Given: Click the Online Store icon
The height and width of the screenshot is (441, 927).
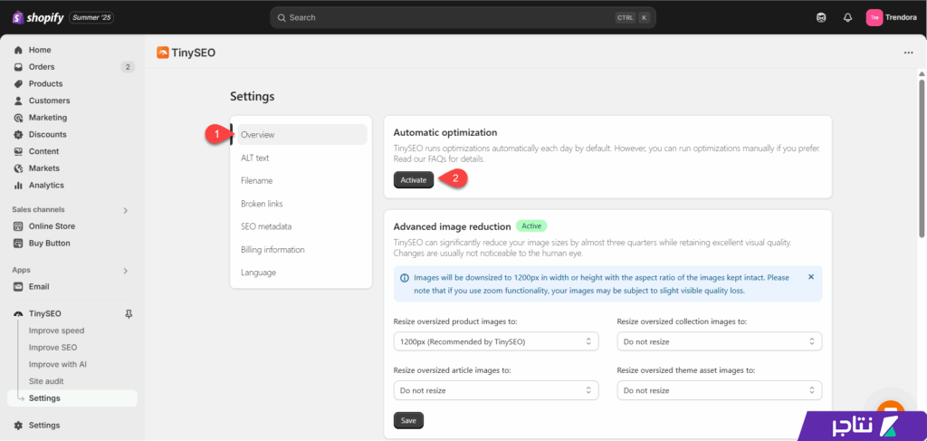Looking at the screenshot, I should [18, 225].
